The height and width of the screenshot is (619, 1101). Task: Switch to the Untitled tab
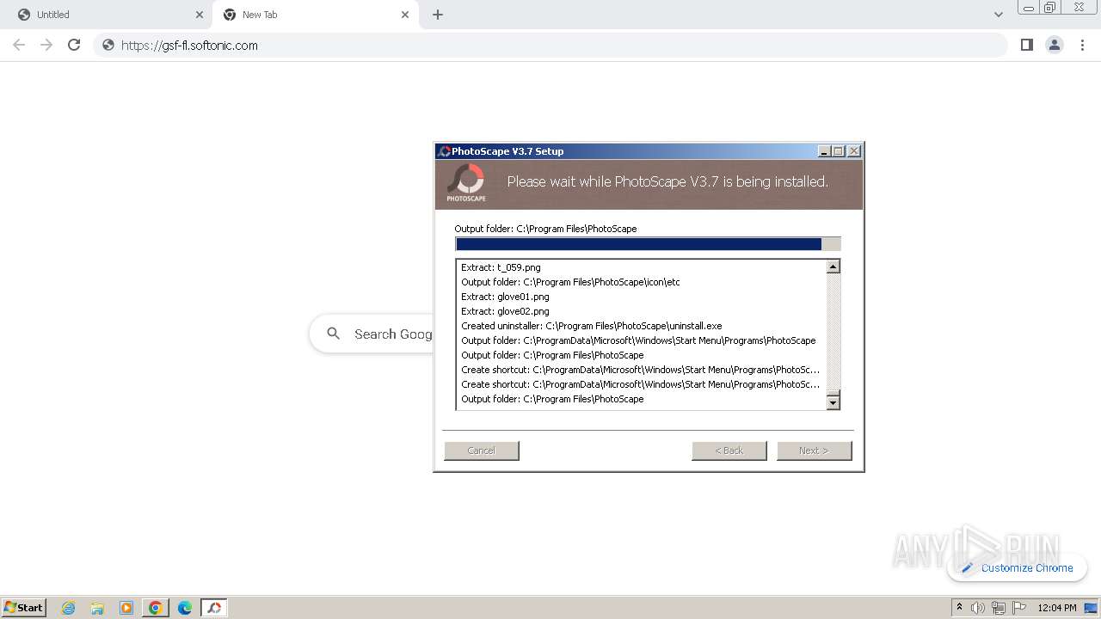point(109,15)
